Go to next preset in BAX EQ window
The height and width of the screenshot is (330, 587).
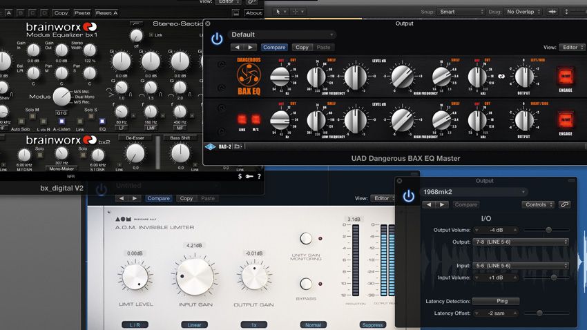[251, 47]
